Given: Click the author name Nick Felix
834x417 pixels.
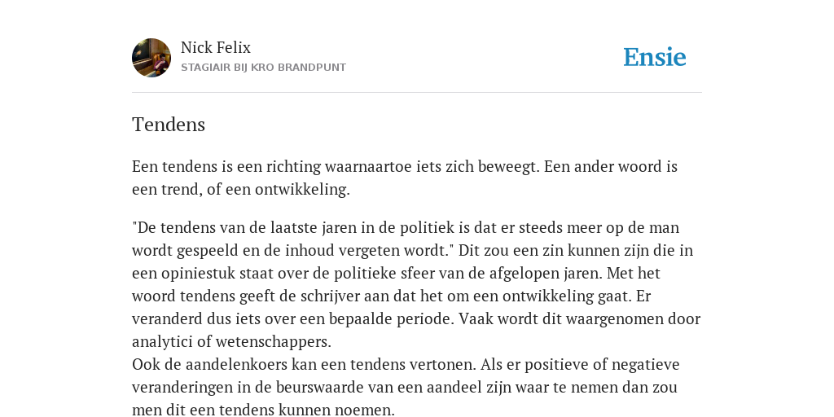Looking at the screenshot, I should (x=215, y=47).
